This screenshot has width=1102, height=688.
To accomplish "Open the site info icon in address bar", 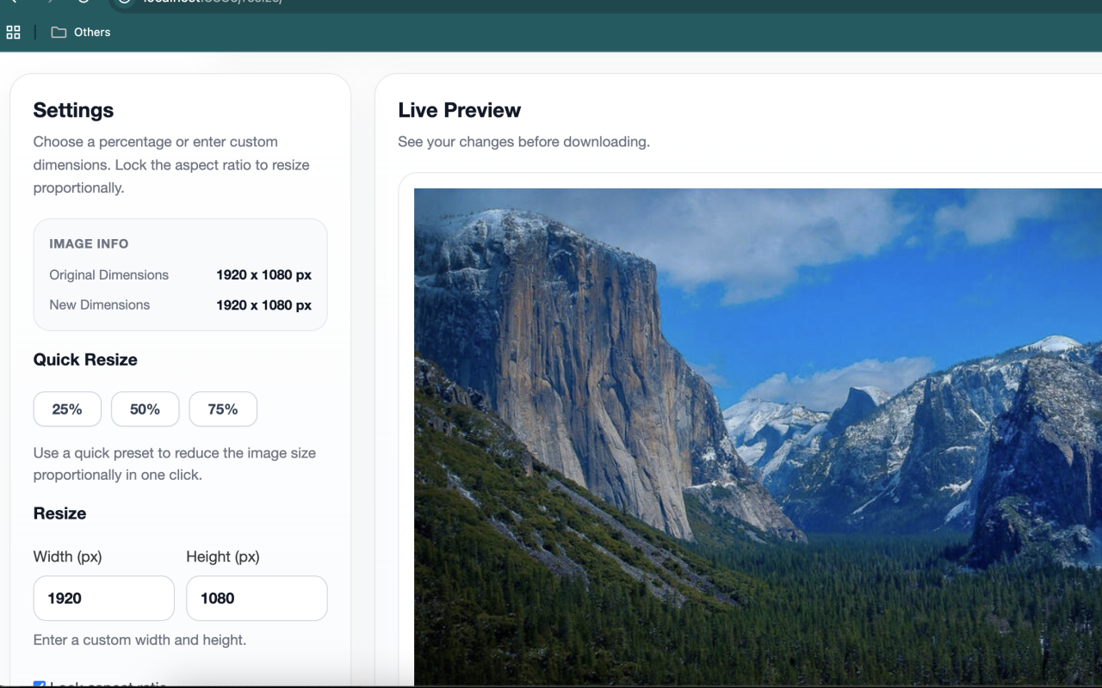I will click(124, 2).
